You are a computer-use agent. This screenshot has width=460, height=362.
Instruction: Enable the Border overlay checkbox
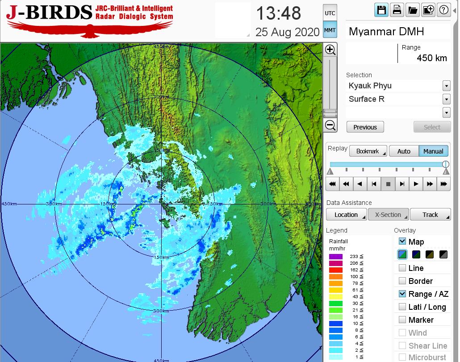point(402,281)
